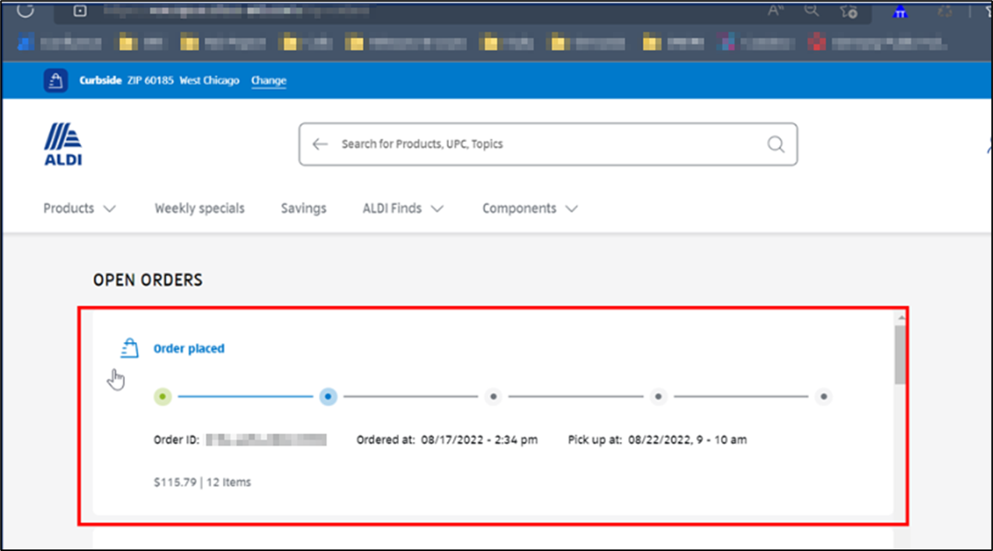Image resolution: width=993 pixels, height=551 pixels.
Task: Click the magnifying glass search icon
Action: [x=776, y=144]
